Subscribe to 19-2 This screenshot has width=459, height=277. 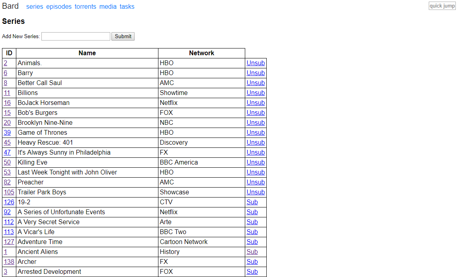[x=252, y=202]
